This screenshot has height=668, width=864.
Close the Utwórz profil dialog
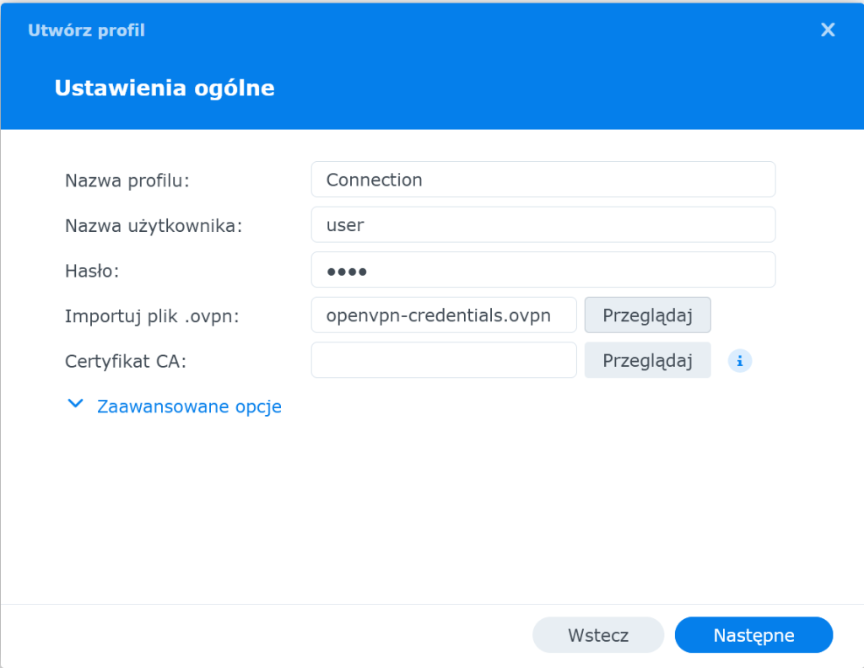[828, 30]
